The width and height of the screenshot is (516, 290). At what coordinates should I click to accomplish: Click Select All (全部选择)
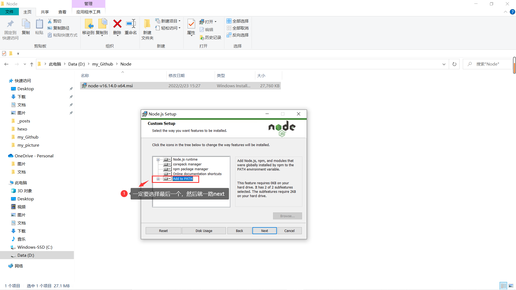(238, 21)
